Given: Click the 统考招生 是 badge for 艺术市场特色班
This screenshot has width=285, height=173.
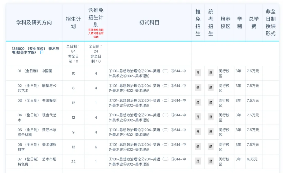Looking at the screenshot, I should (211, 161).
